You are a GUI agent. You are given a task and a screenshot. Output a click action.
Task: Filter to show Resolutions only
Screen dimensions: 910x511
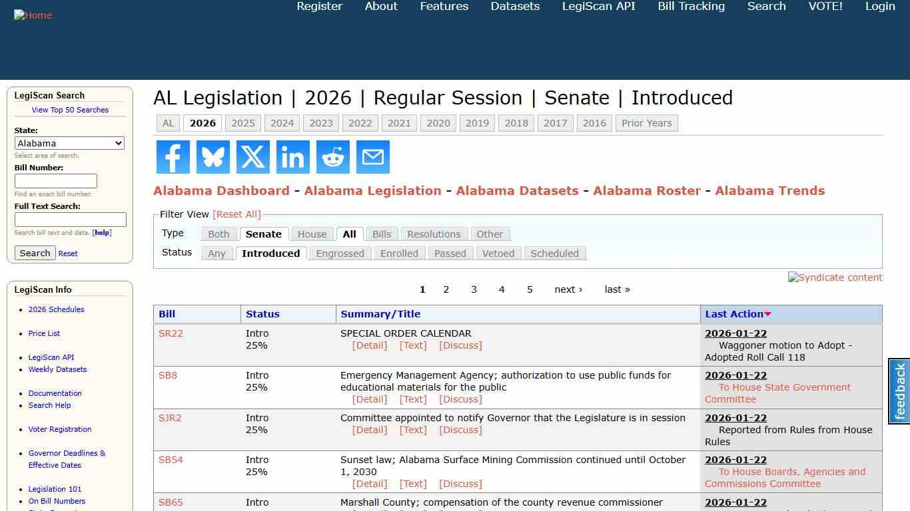434,234
